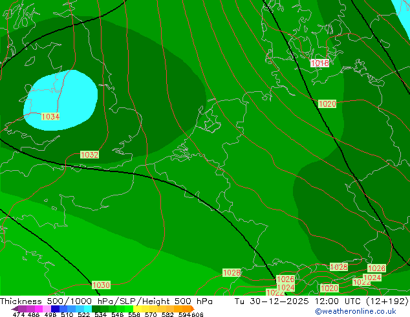Click the legend value 486

(x=34, y=314)
